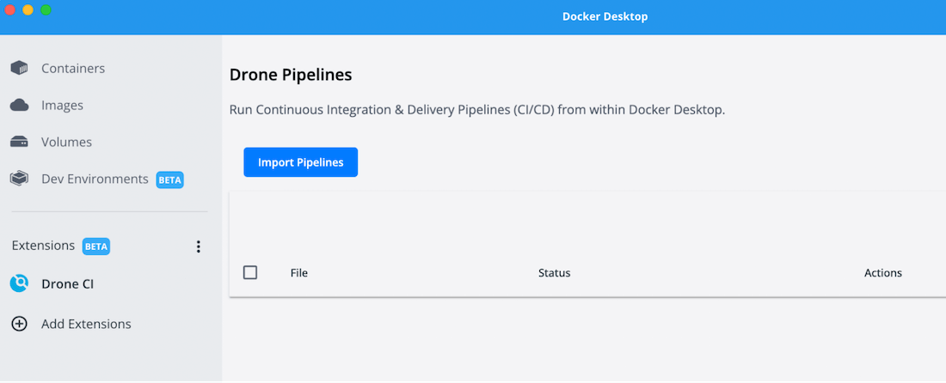Image resolution: width=946 pixels, height=383 pixels.
Task: Click the Drone CI logo icon
Action: [x=19, y=283]
